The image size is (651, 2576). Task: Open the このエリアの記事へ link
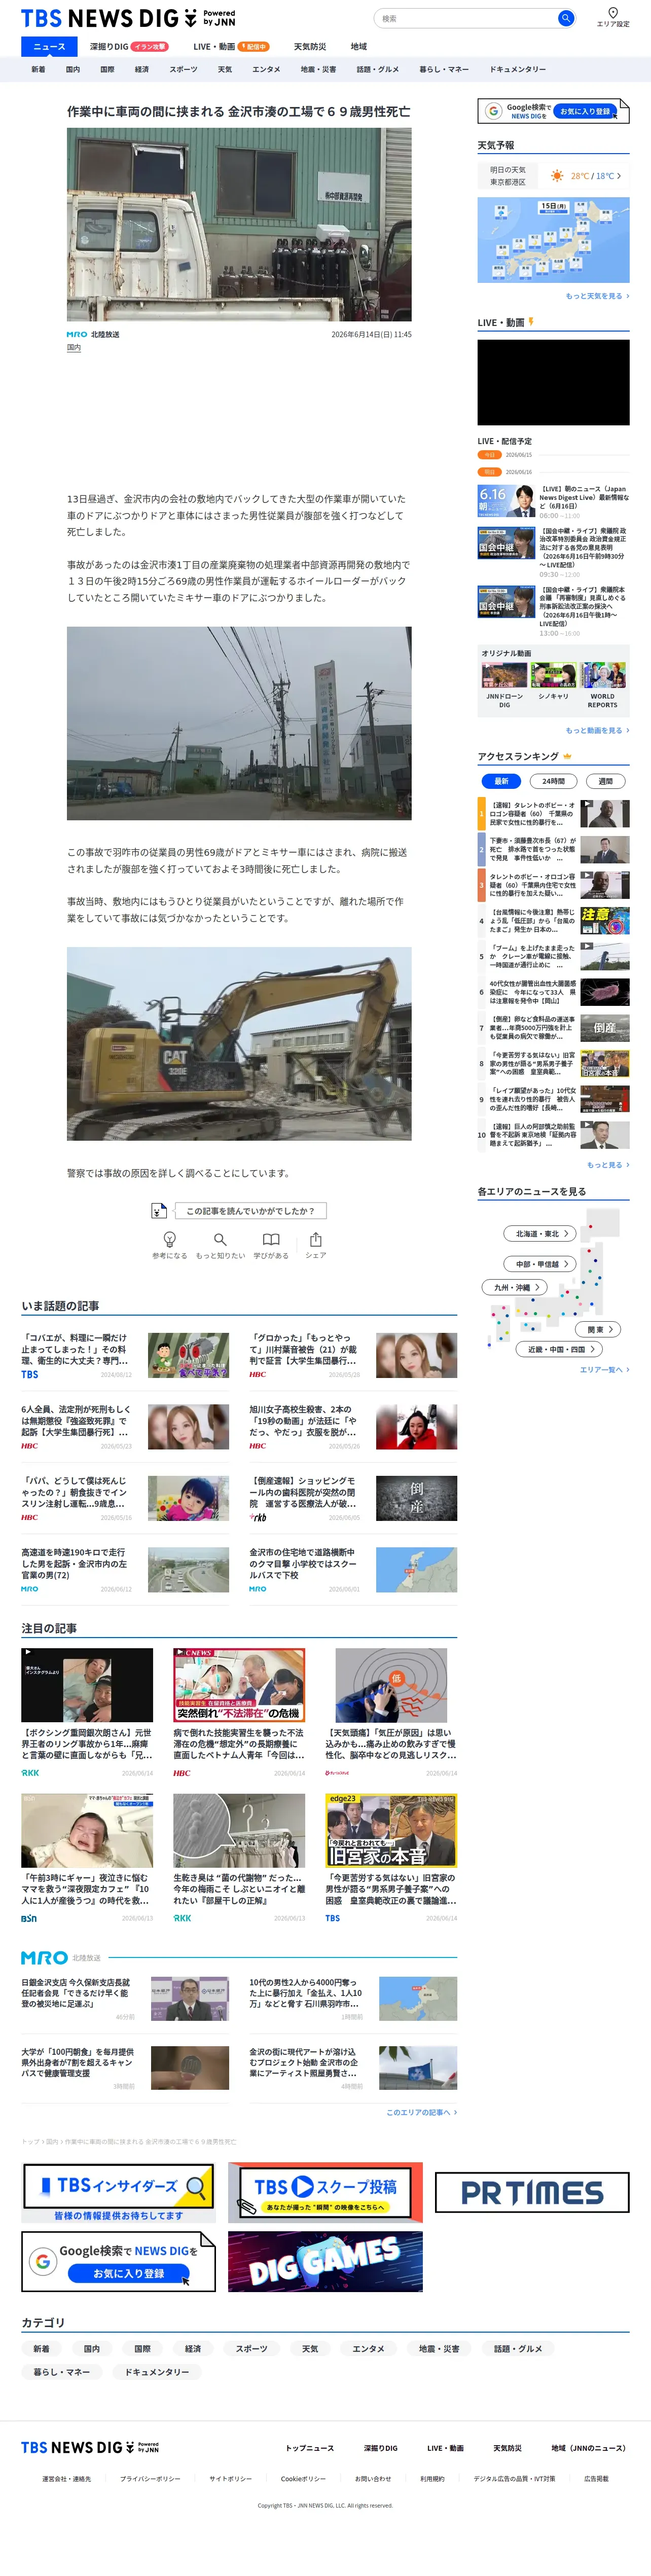click(x=421, y=2112)
